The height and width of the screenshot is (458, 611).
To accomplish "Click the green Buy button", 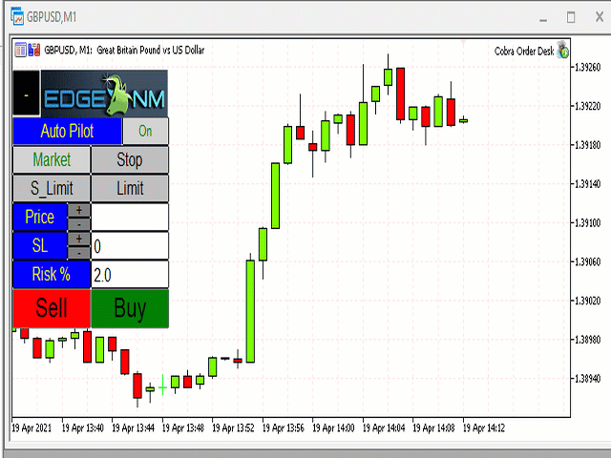I will (x=130, y=308).
